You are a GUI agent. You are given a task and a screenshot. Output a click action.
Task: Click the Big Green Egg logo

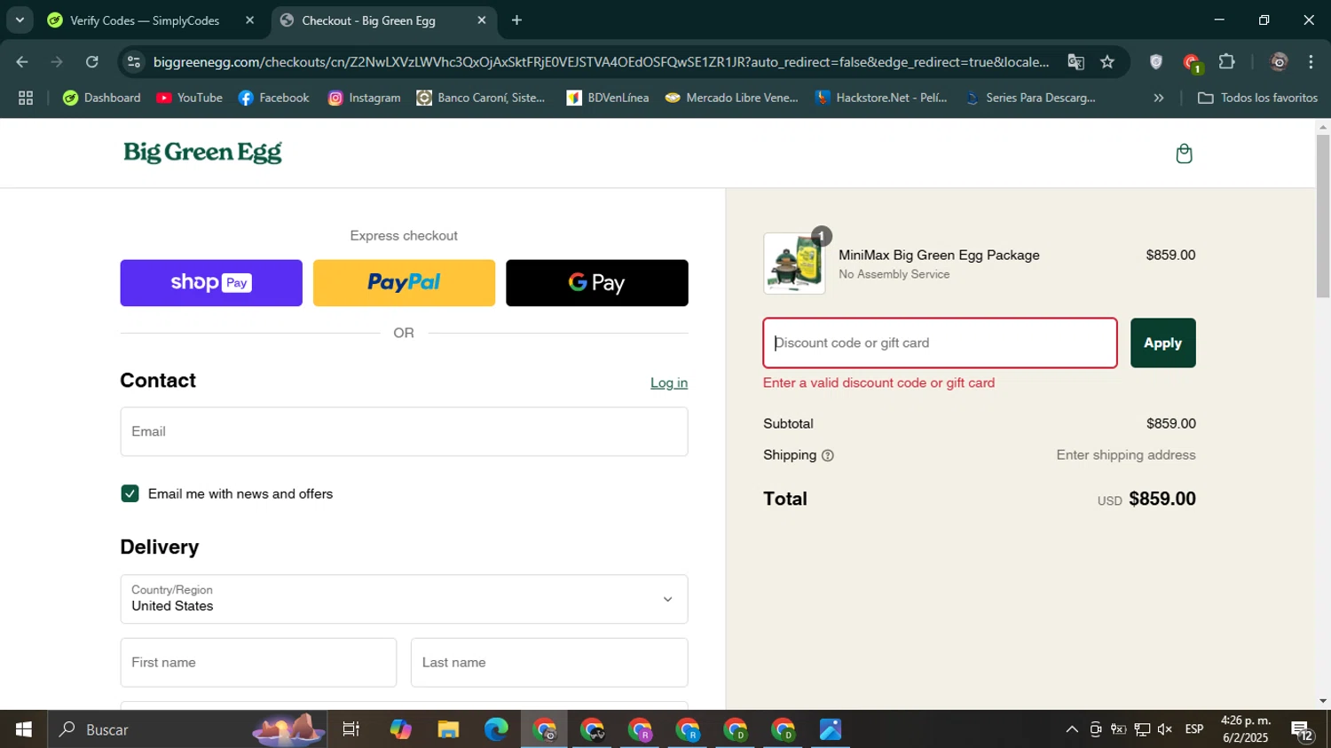[202, 153]
